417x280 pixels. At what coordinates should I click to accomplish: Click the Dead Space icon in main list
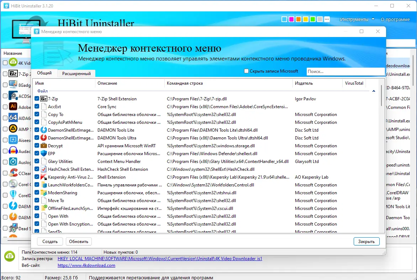pos(13,228)
